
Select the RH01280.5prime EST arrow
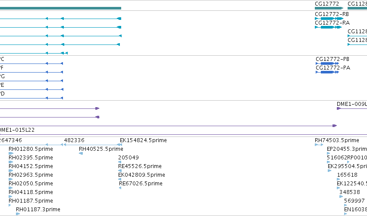coord(11,153)
